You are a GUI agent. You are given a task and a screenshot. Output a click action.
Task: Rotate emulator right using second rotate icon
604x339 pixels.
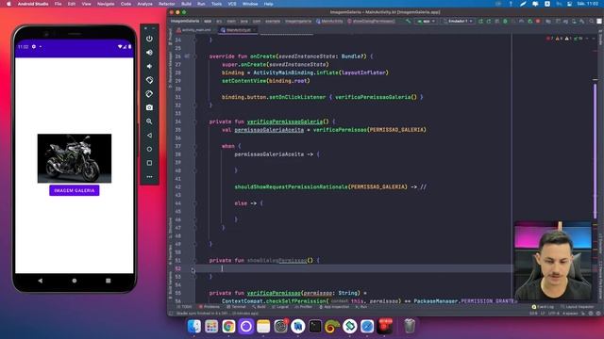coord(149,94)
